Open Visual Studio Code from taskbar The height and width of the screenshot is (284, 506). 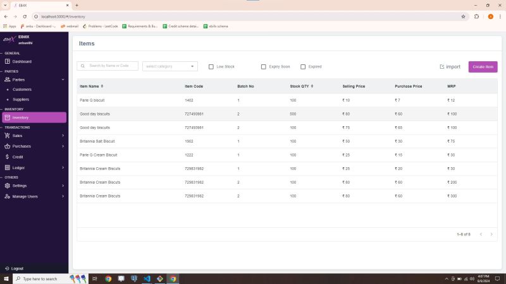click(147, 278)
